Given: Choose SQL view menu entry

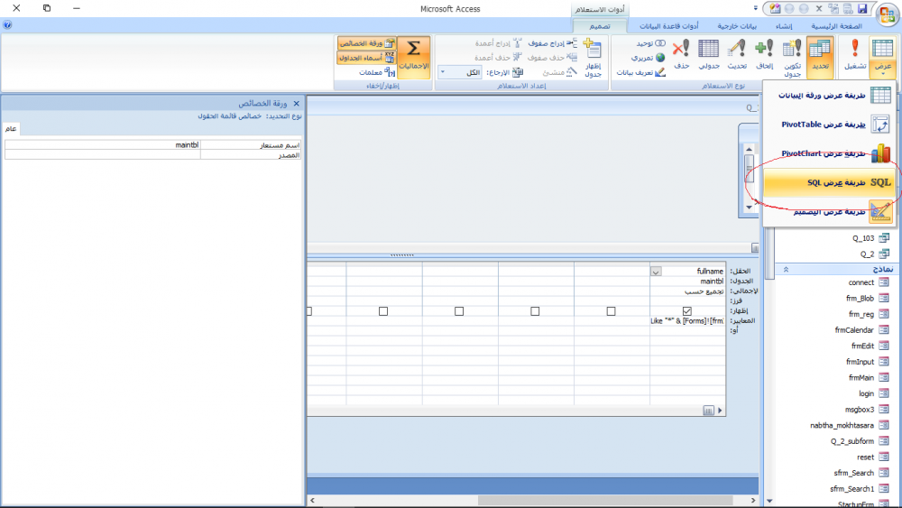Looking at the screenshot, I should (830, 182).
